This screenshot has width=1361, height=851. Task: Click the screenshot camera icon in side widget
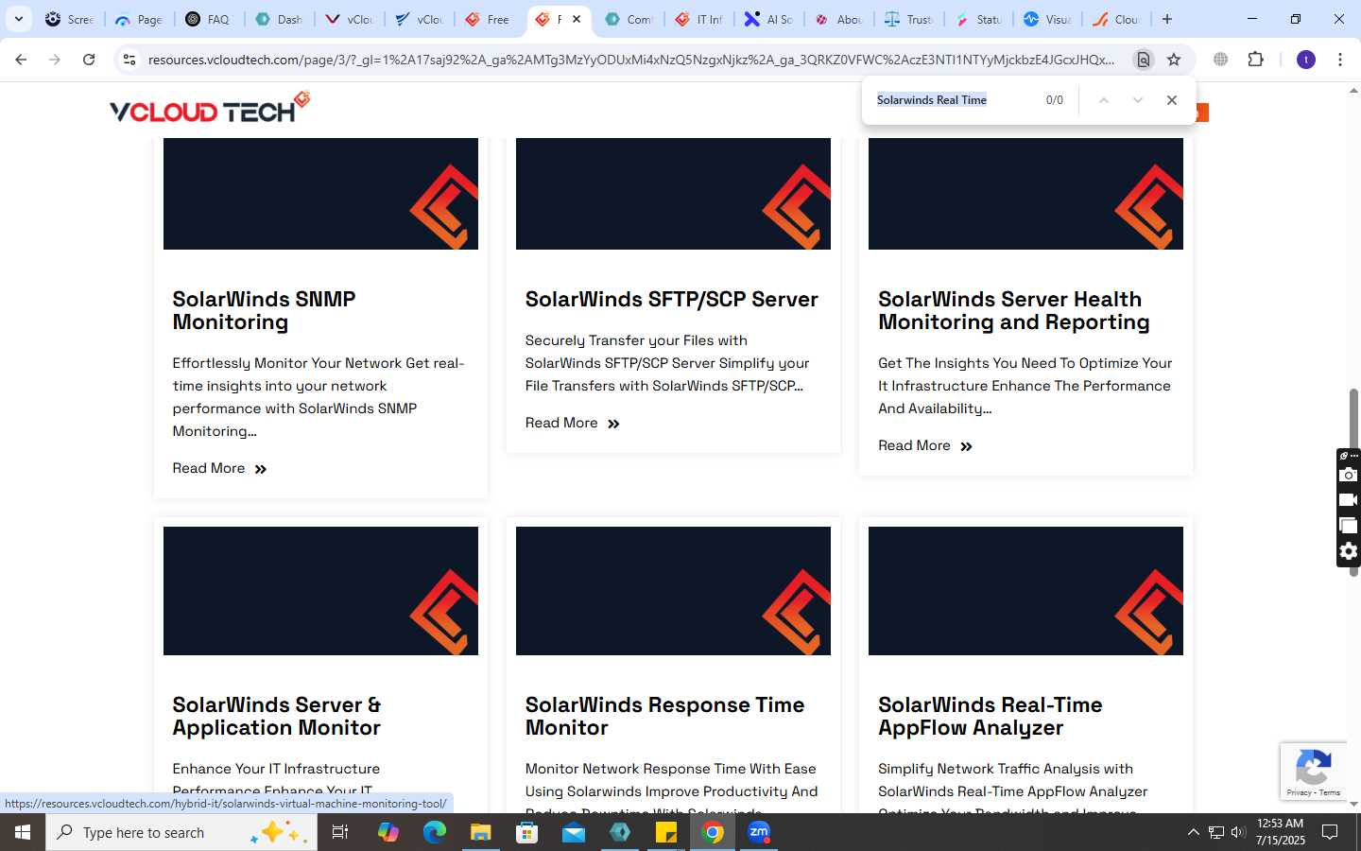[x=1349, y=475]
